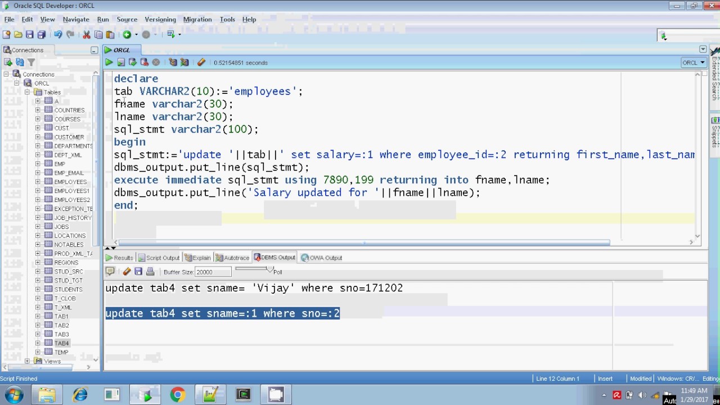
Task: Expand the EMPLOYEES table node
Action: point(38,182)
